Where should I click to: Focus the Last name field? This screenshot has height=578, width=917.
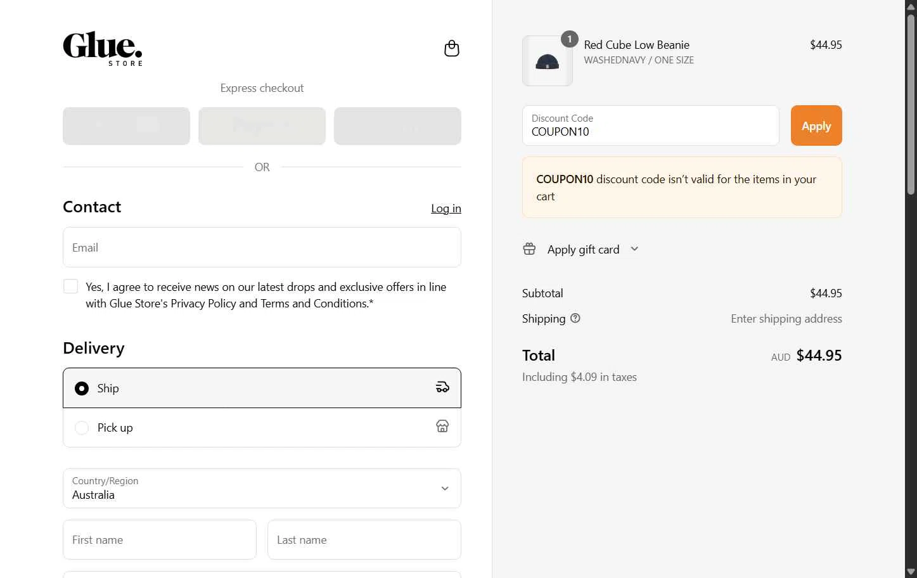coord(364,540)
